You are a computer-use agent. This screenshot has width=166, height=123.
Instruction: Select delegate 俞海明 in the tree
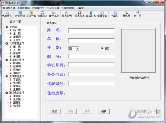17,66
